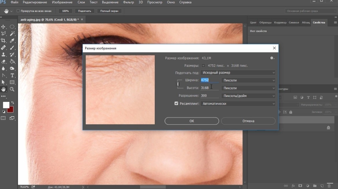Open the Properties panel flyout menu

[335, 23]
